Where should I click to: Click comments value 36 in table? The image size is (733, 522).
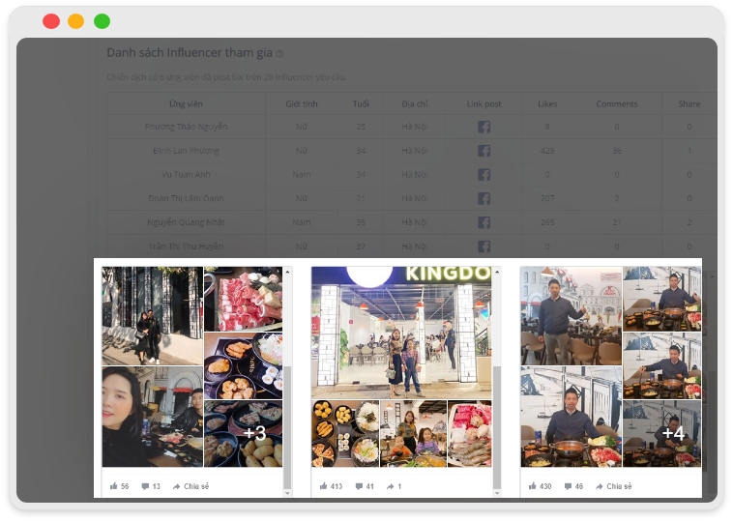point(617,151)
